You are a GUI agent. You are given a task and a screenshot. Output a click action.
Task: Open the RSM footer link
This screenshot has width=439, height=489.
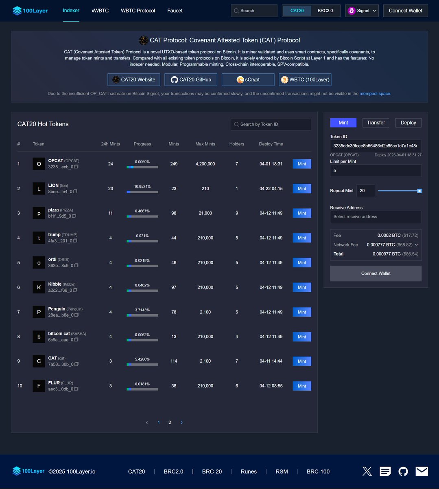(282, 471)
